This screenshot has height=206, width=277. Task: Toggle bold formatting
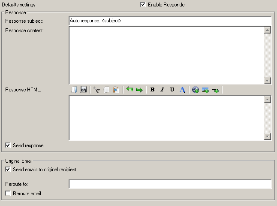point(152,90)
